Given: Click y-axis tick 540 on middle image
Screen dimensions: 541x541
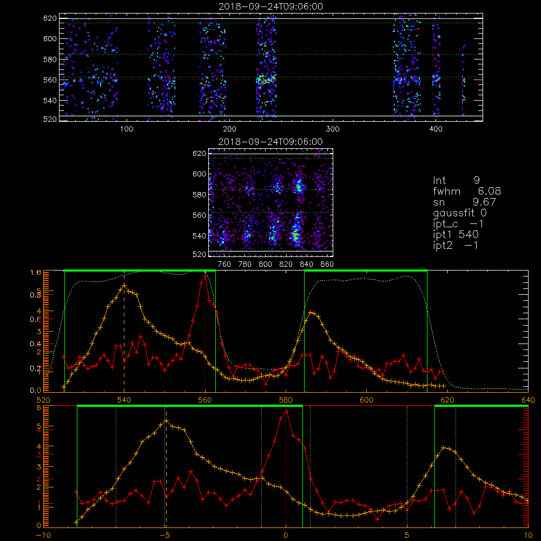Looking at the screenshot, I should [199, 236].
